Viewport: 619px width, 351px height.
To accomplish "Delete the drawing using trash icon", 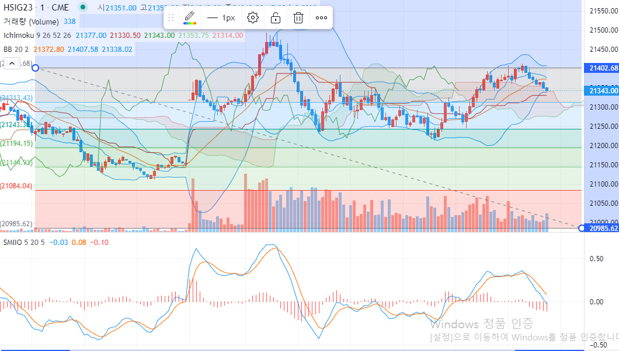I will [298, 17].
